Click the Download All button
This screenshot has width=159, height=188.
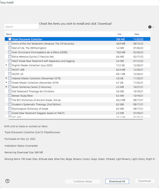[x=117, y=181]
